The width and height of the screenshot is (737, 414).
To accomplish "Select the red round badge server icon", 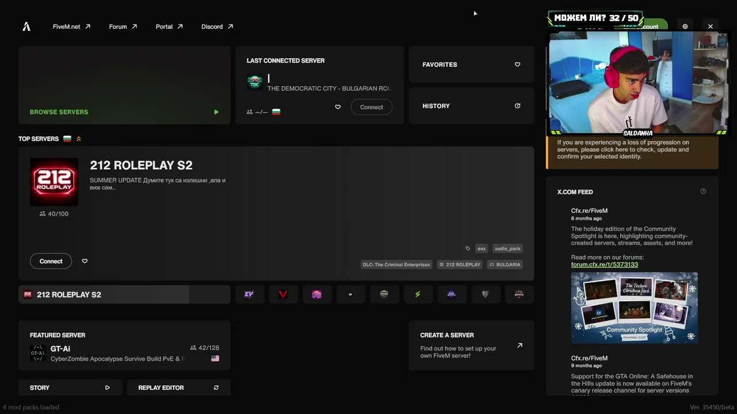I will click(519, 294).
